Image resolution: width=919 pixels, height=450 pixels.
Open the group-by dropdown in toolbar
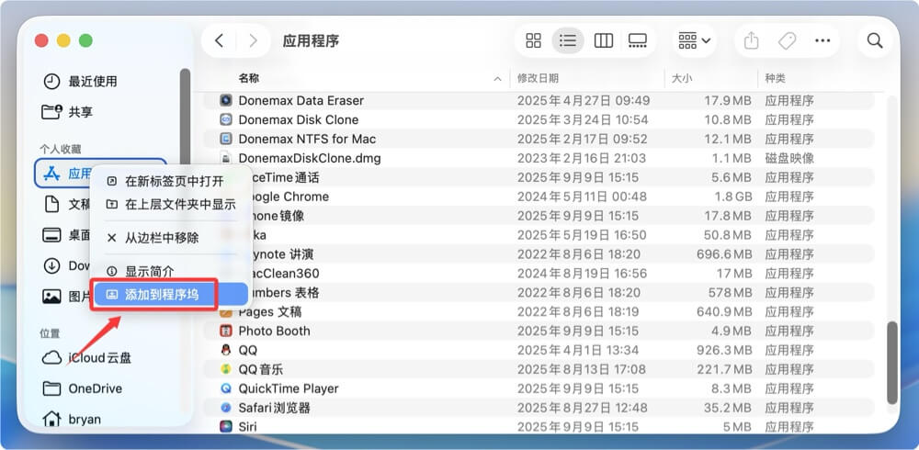(x=695, y=40)
